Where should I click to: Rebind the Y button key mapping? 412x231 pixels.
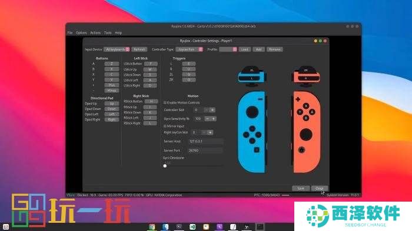click(112, 80)
